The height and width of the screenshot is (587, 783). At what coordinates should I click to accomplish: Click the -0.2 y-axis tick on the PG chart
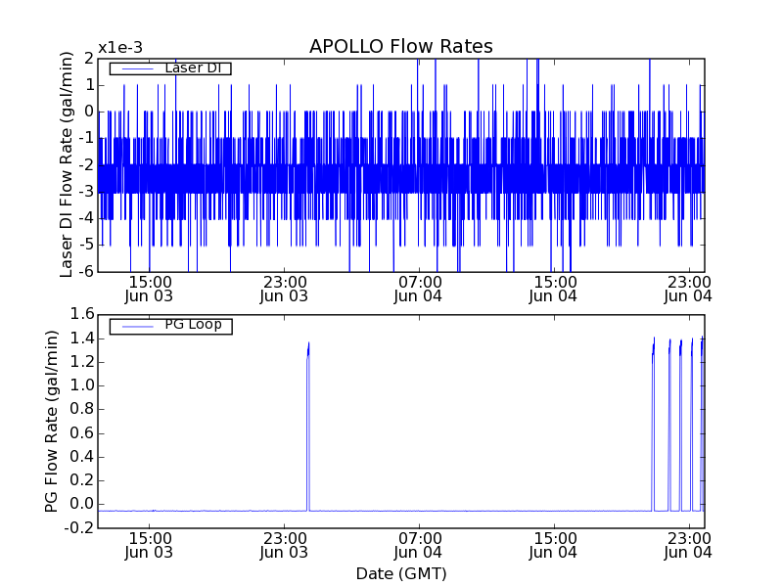(x=77, y=528)
